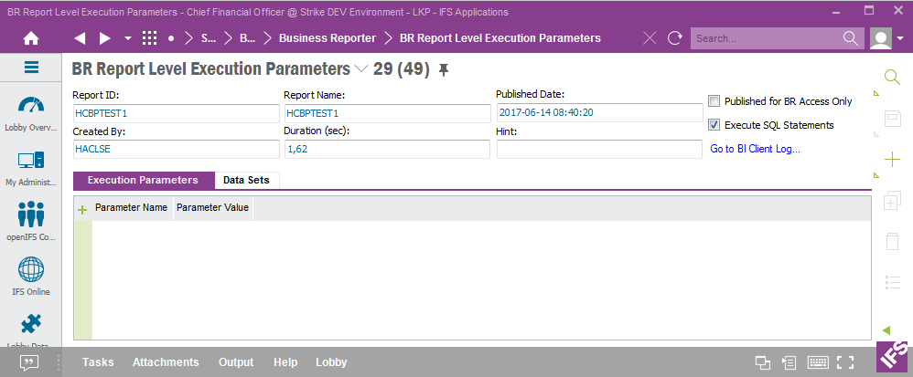This screenshot has width=913, height=377.
Task: Click the search magnifier in the top bar
Action: 851,38
